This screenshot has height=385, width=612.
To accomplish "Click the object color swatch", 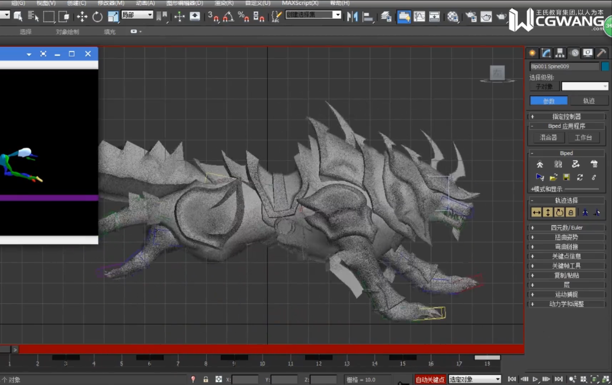I will coord(605,67).
